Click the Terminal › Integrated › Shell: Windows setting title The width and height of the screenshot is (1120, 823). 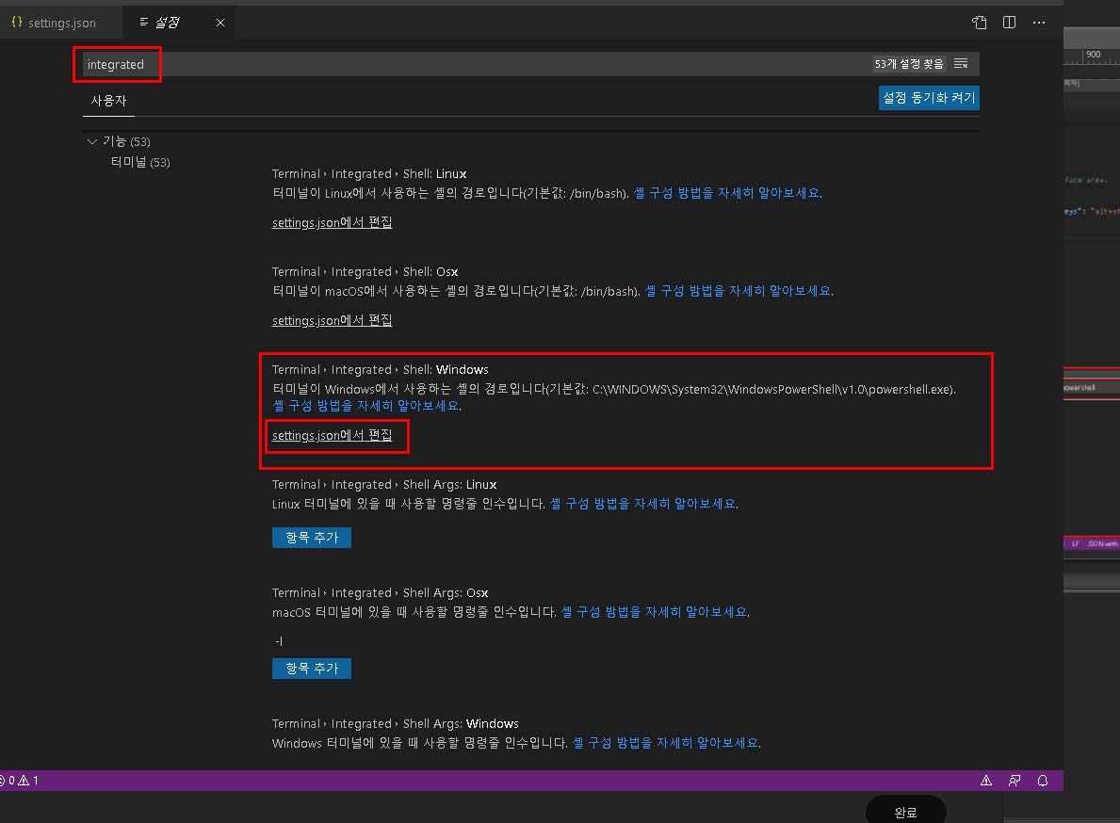pos(380,369)
